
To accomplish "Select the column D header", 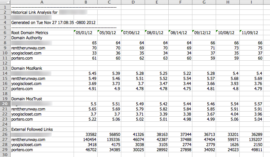I will (x=133, y=3).
